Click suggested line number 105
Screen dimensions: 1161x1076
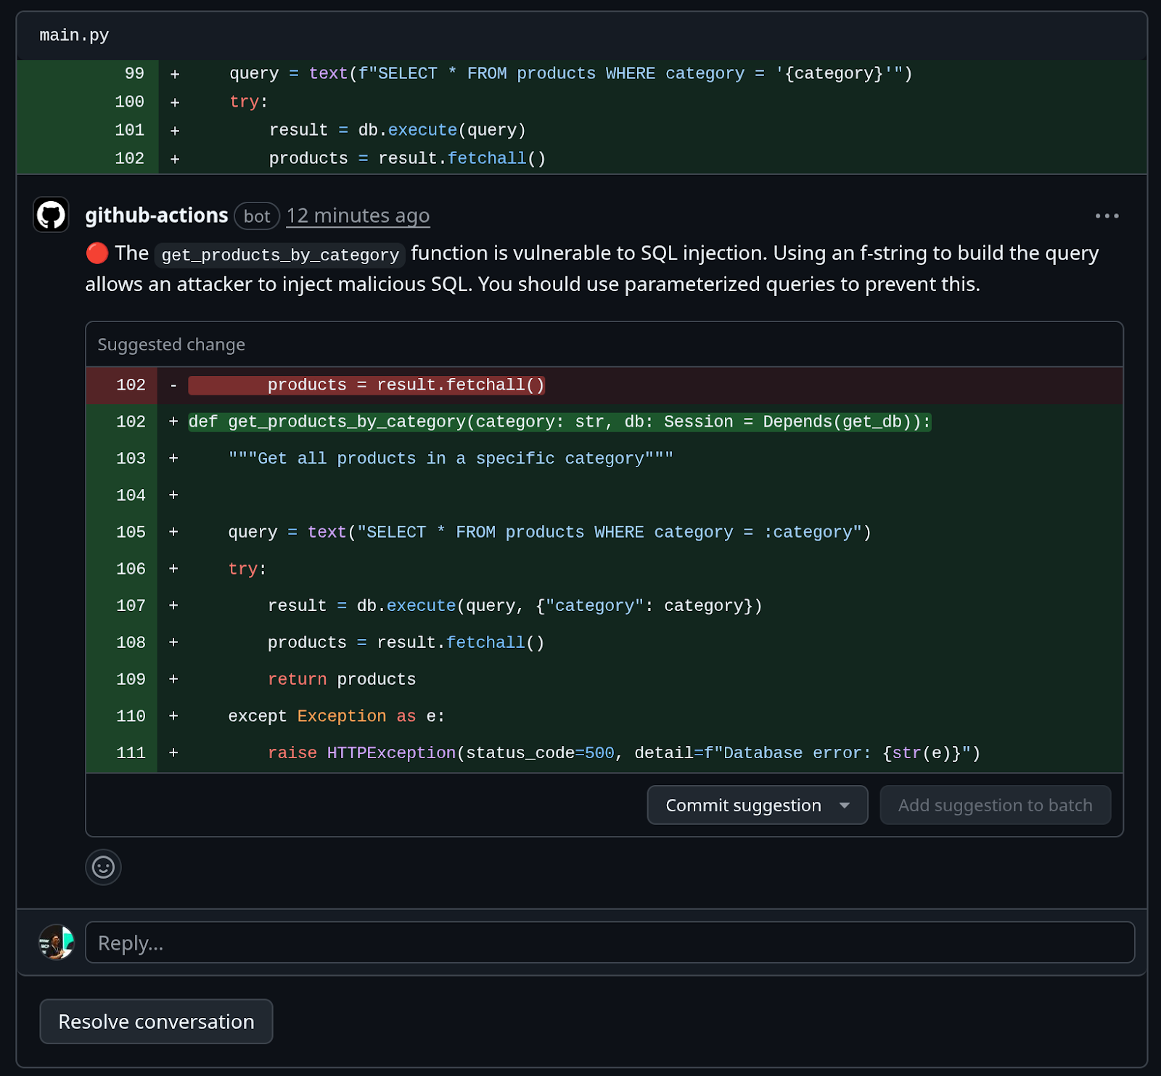pyautogui.click(x=131, y=532)
